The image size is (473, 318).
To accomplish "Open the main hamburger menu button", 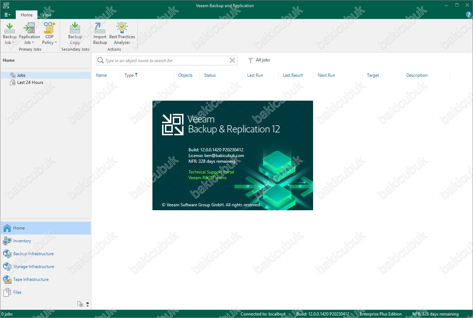I will pos(7,15).
